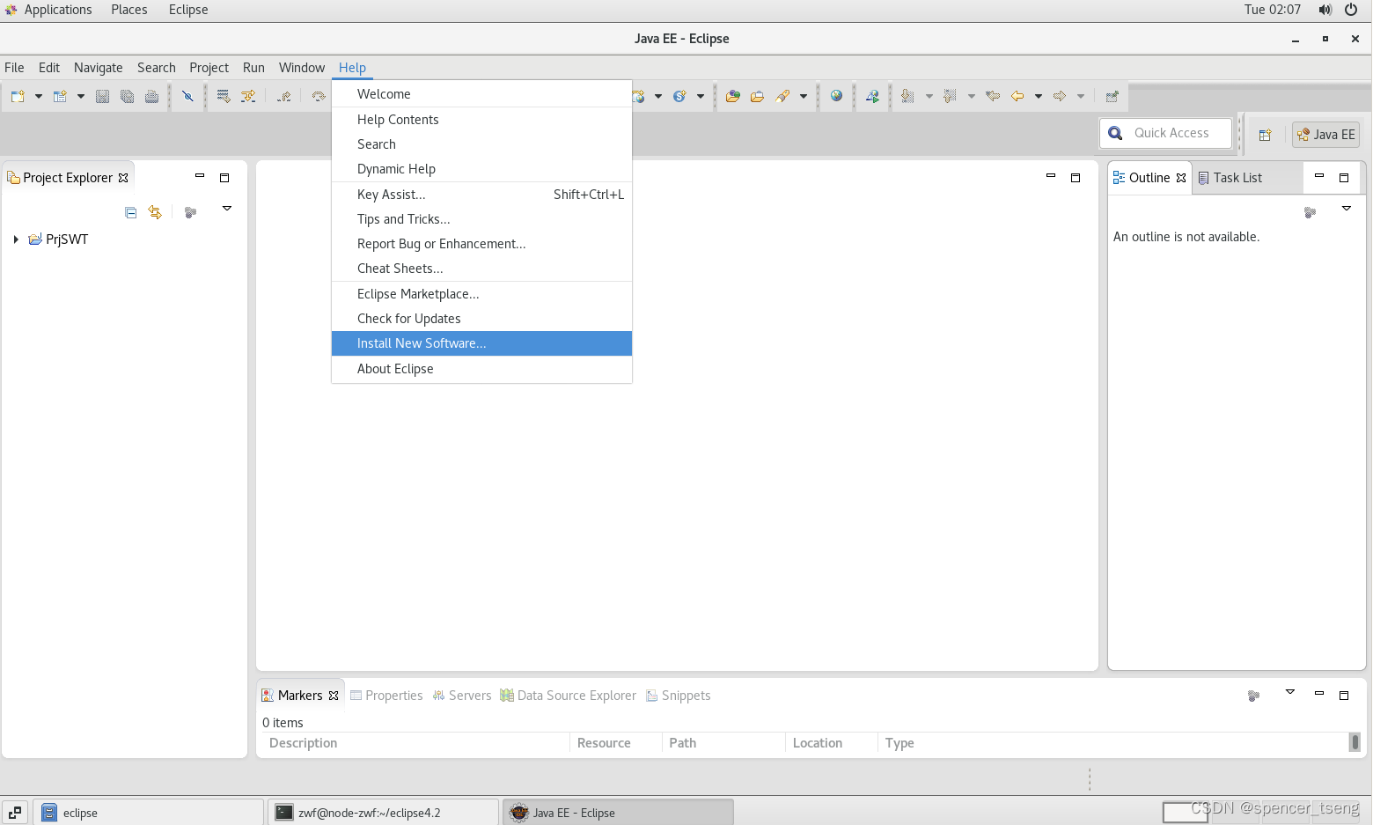
Task: Toggle Skip All Breakpoints in the toolbar
Action: click(187, 96)
